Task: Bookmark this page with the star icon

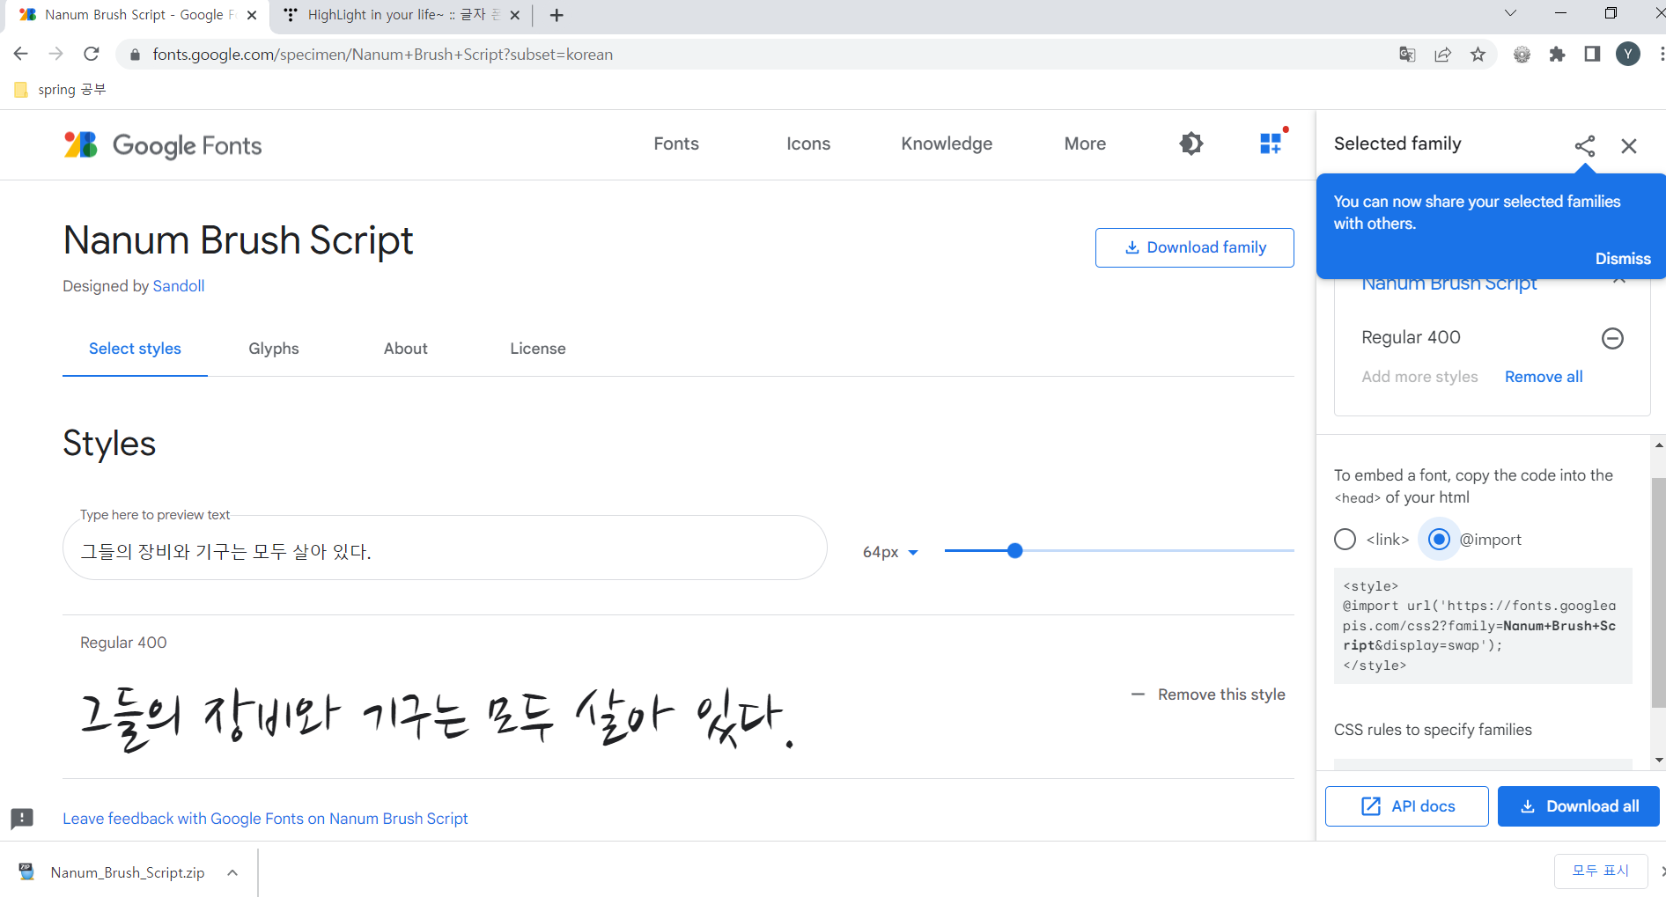Action: tap(1478, 55)
